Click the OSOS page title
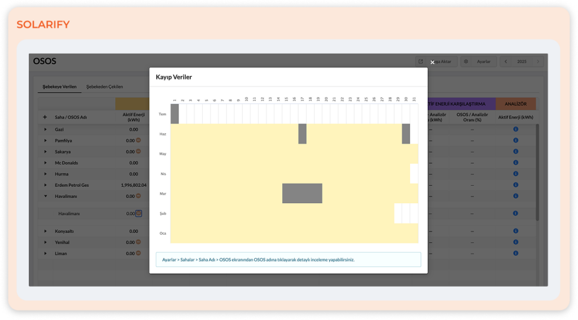This screenshot has height=320, width=578. 45,61
